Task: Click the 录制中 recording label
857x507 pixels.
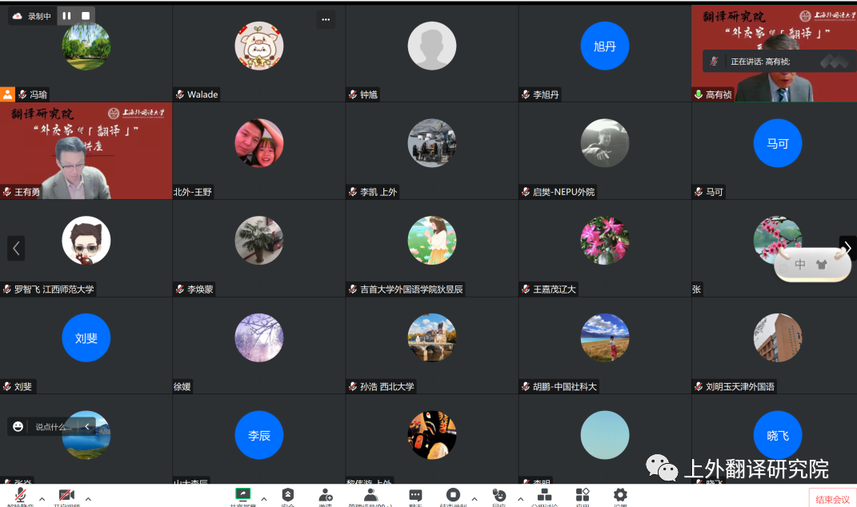Action: 39,16
